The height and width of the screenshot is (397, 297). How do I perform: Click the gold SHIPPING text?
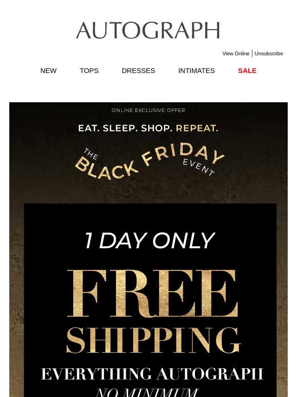tap(153, 340)
